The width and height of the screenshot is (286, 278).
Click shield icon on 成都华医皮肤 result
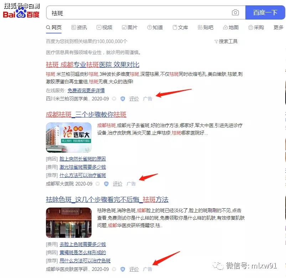click(123, 269)
